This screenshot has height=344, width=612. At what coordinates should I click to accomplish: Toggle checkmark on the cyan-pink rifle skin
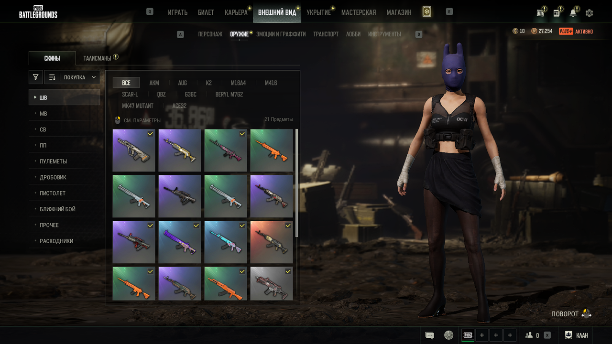pyautogui.click(x=242, y=226)
